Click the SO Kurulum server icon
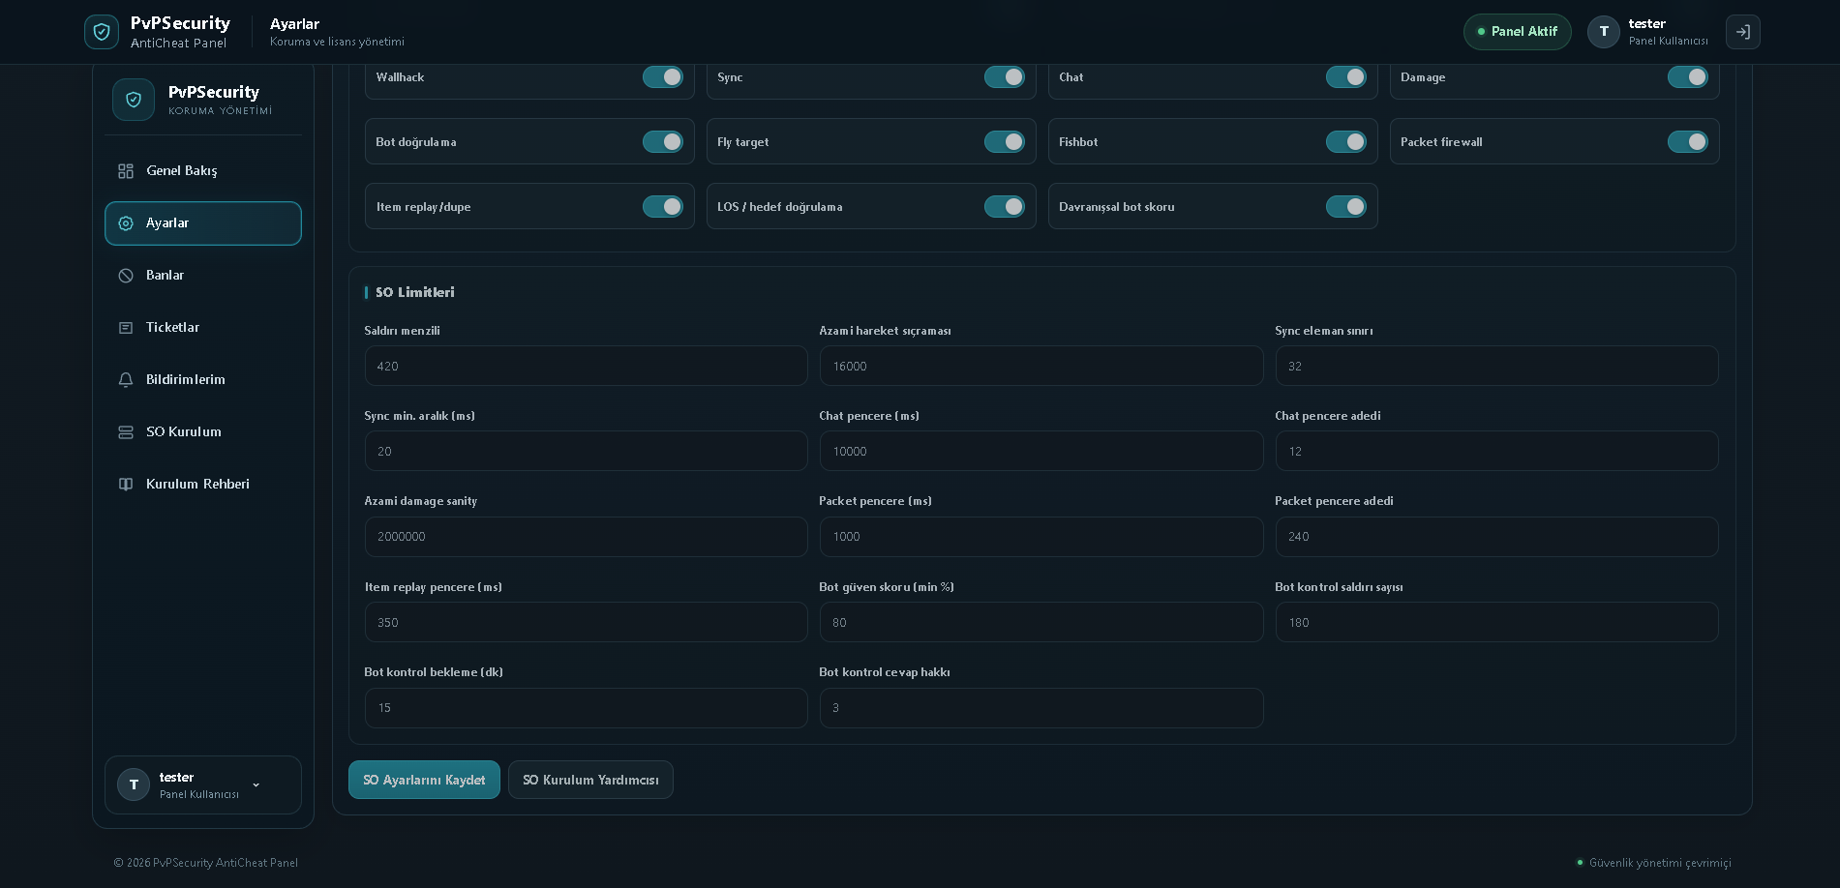Image resolution: width=1840 pixels, height=888 pixels. point(126,432)
